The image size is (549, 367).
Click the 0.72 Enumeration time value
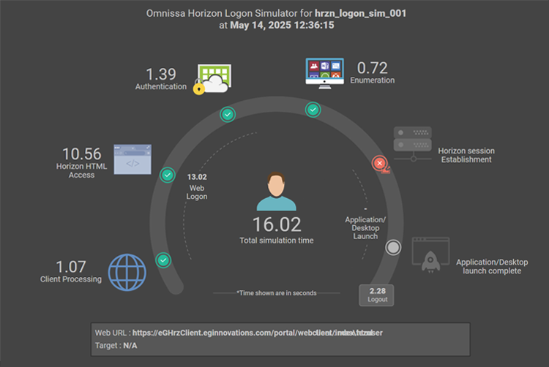pos(372,68)
